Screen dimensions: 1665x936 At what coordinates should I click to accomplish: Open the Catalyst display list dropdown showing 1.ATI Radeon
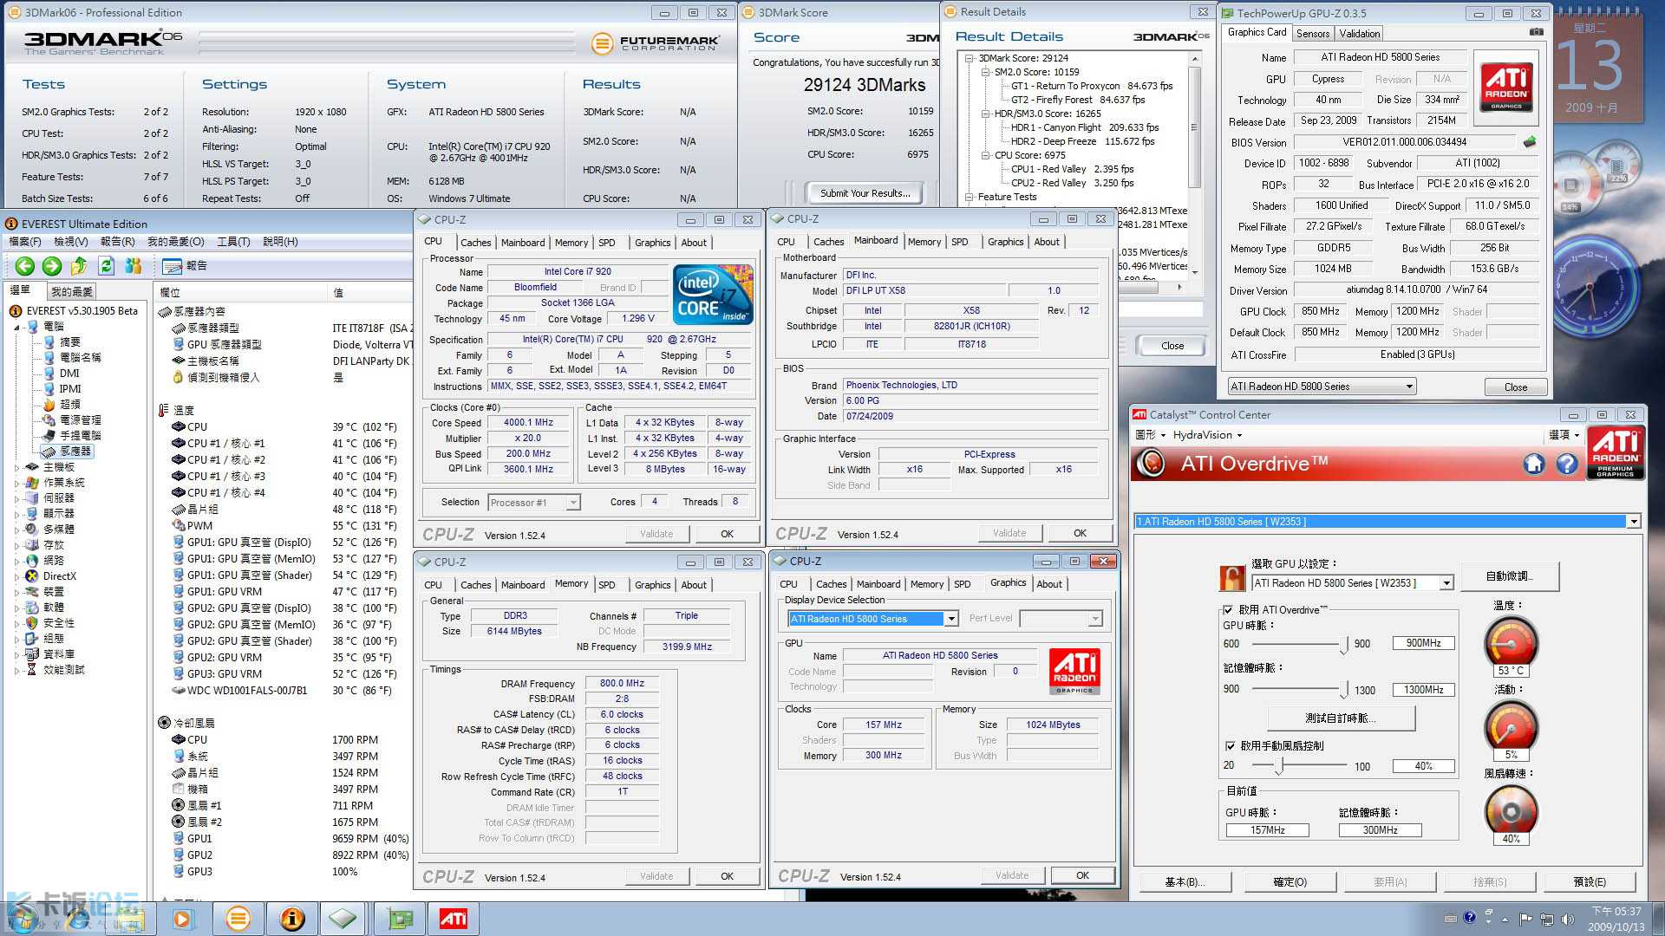(x=1634, y=522)
